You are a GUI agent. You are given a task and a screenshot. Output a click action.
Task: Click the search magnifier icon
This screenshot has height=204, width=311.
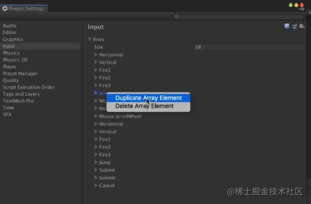tap(176, 17)
